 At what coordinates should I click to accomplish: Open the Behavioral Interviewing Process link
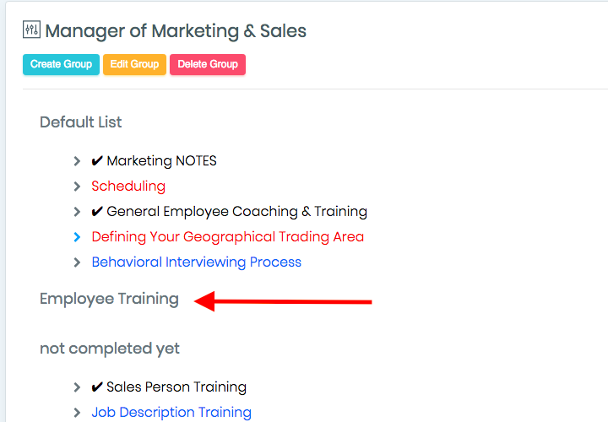[196, 262]
